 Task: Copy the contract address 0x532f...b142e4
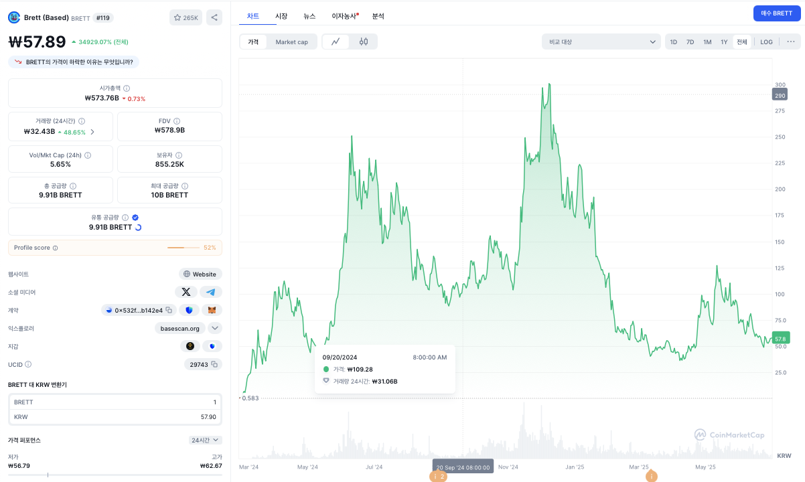click(169, 310)
